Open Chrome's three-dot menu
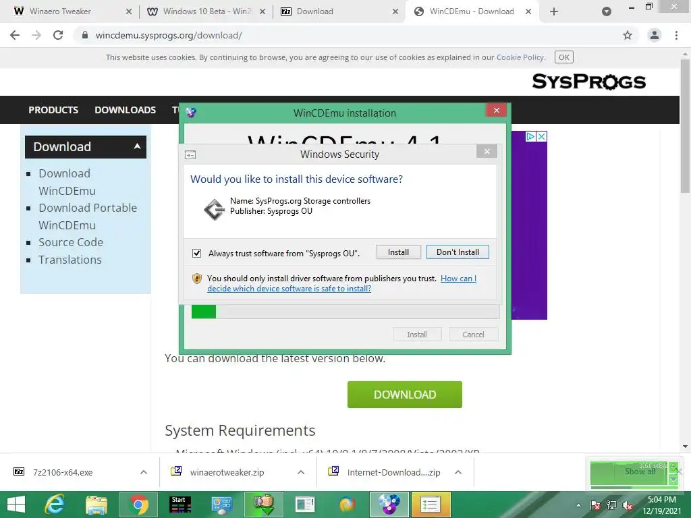Image resolution: width=691 pixels, height=518 pixels. (676, 35)
